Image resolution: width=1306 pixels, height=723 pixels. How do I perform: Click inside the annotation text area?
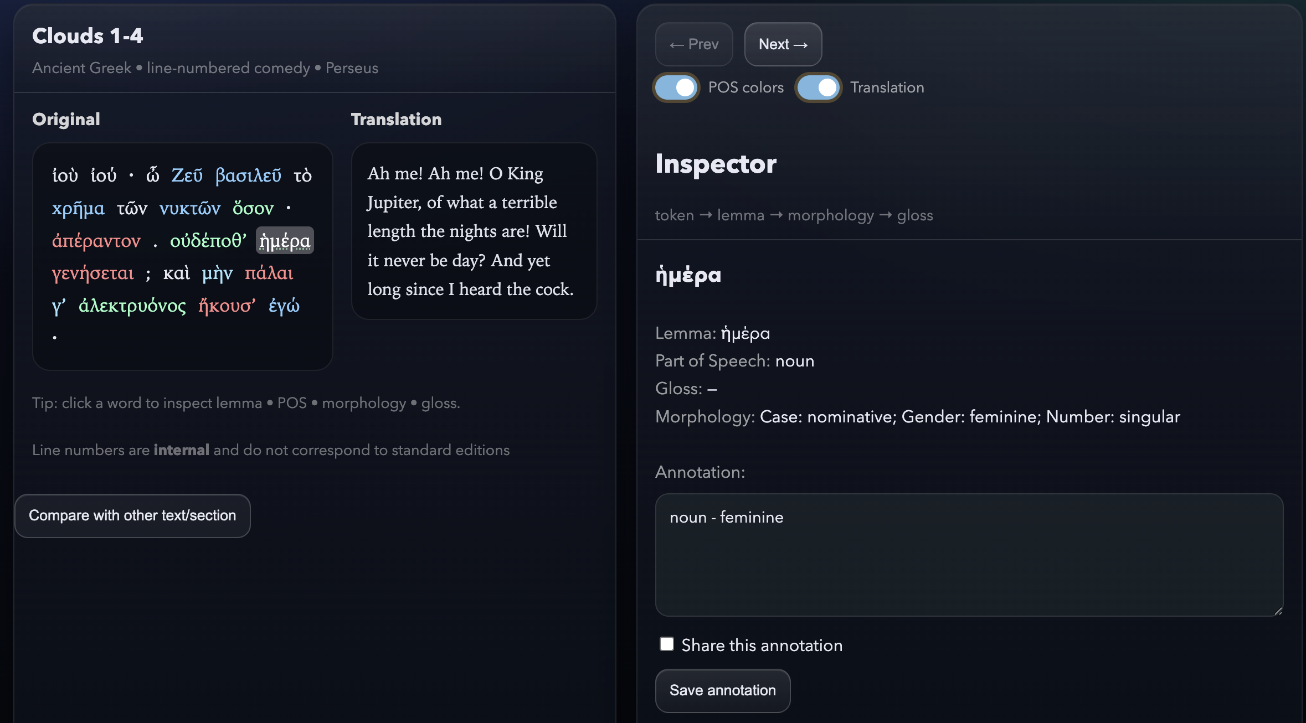tap(969, 554)
